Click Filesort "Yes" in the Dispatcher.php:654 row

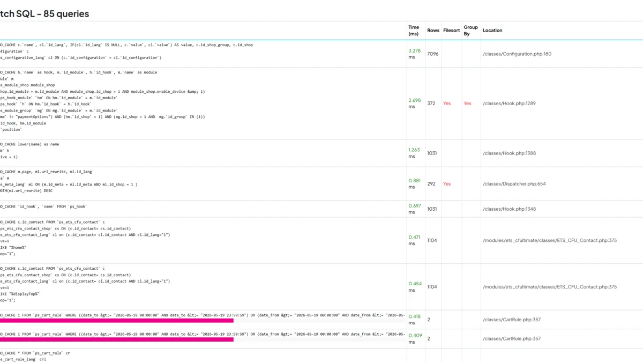(447, 184)
